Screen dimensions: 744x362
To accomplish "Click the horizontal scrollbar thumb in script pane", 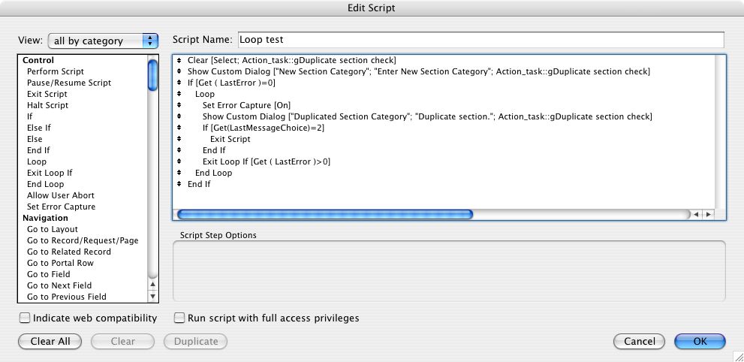I will click(x=324, y=215).
